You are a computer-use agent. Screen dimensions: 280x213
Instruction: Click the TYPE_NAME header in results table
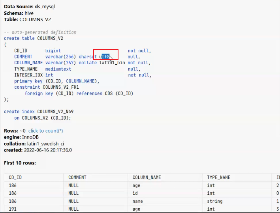click(x=218, y=177)
